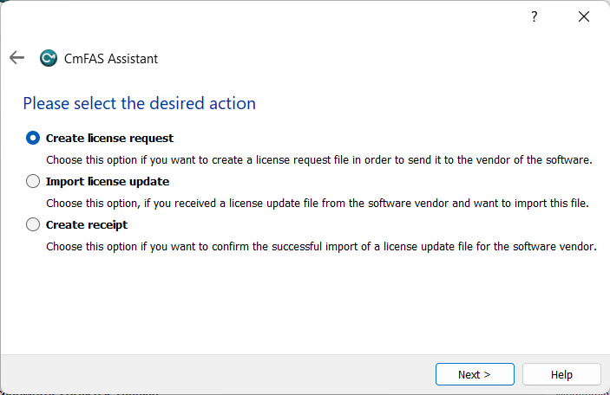
Task: Click the 'Please select the desired action' heading
Action: pyautogui.click(x=139, y=104)
